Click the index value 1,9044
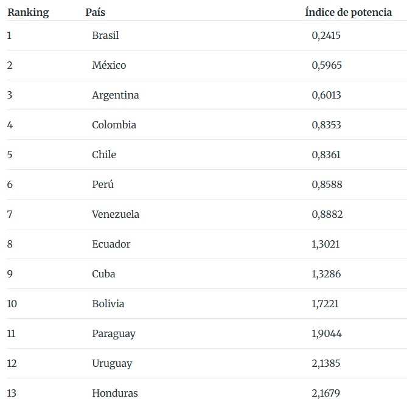 [x=327, y=333]
